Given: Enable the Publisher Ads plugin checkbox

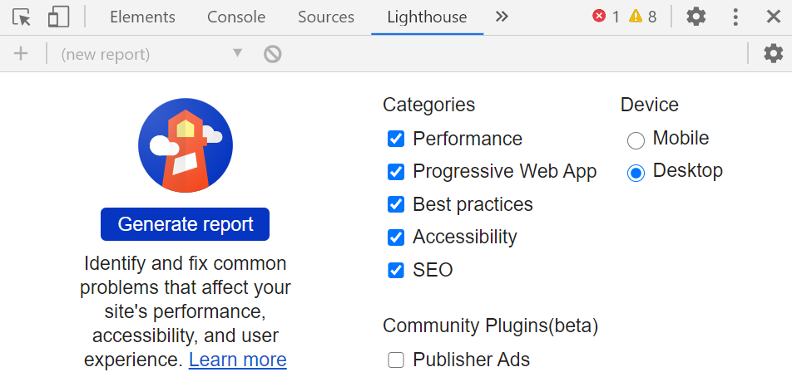Looking at the screenshot, I should pyautogui.click(x=396, y=360).
